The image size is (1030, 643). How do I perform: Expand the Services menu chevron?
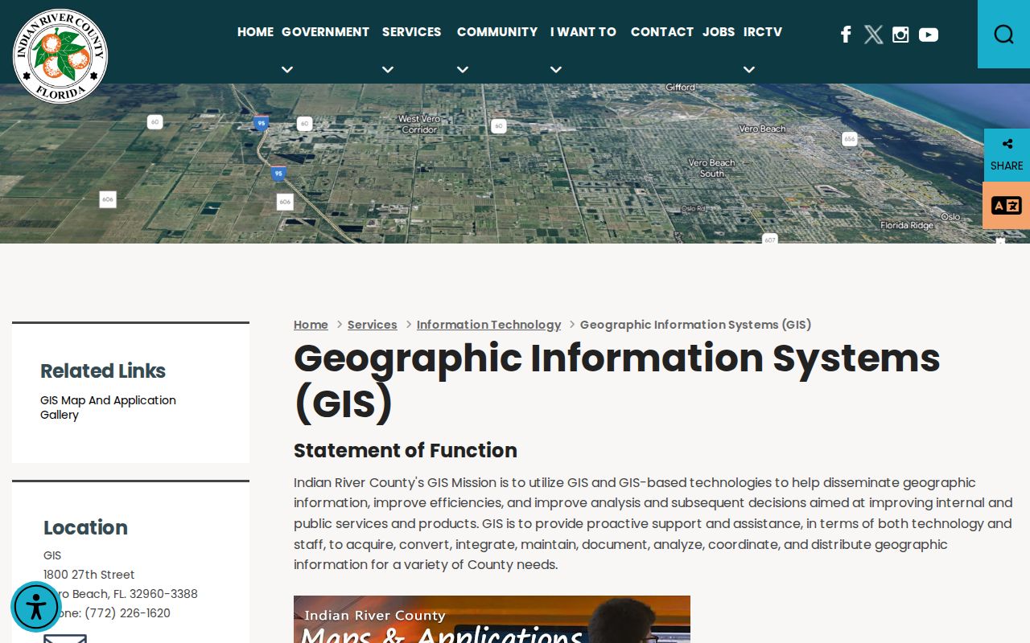tap(388, 70)
